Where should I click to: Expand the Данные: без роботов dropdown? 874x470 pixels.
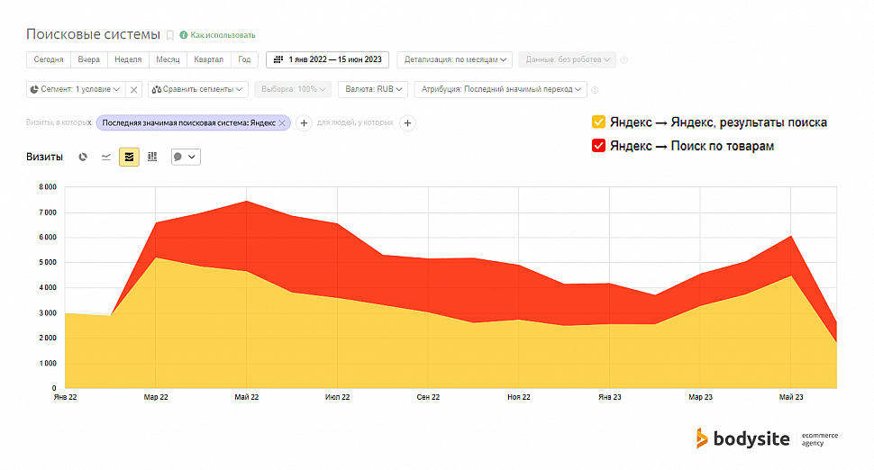point(567,59)
